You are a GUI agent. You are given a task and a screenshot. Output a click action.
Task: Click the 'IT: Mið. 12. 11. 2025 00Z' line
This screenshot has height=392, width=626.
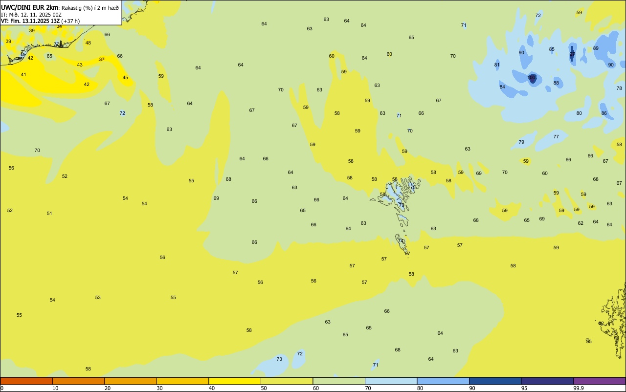tap(31, 15)
